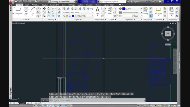Click the Leader annotation icon
The width and height of the screenshot is (190, 107).
pyautogui.click(x=103, y=12)
